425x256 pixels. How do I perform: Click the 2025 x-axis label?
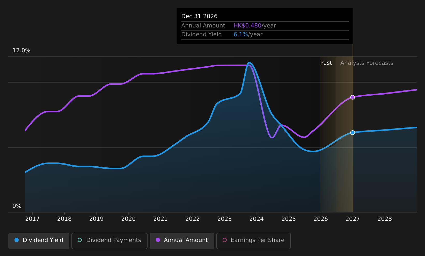[x=289, y=219]
